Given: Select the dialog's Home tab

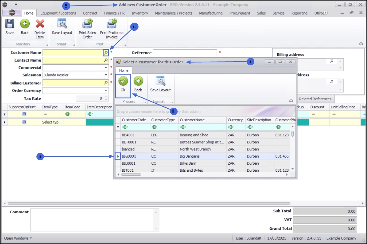Looking at the screenshot, I should pos(124,70).
